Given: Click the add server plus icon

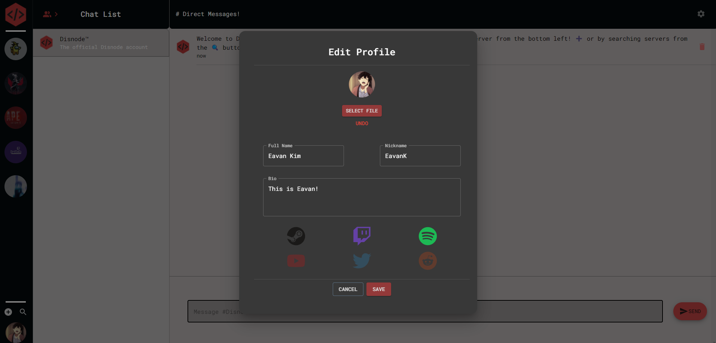Looking at the screenshot, I should coord(8,312).
